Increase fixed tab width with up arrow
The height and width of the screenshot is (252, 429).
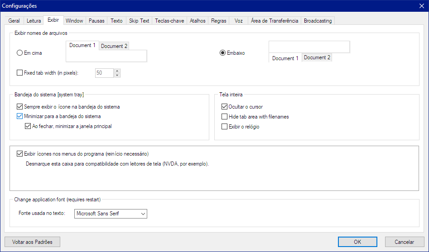tap(117, 71)
